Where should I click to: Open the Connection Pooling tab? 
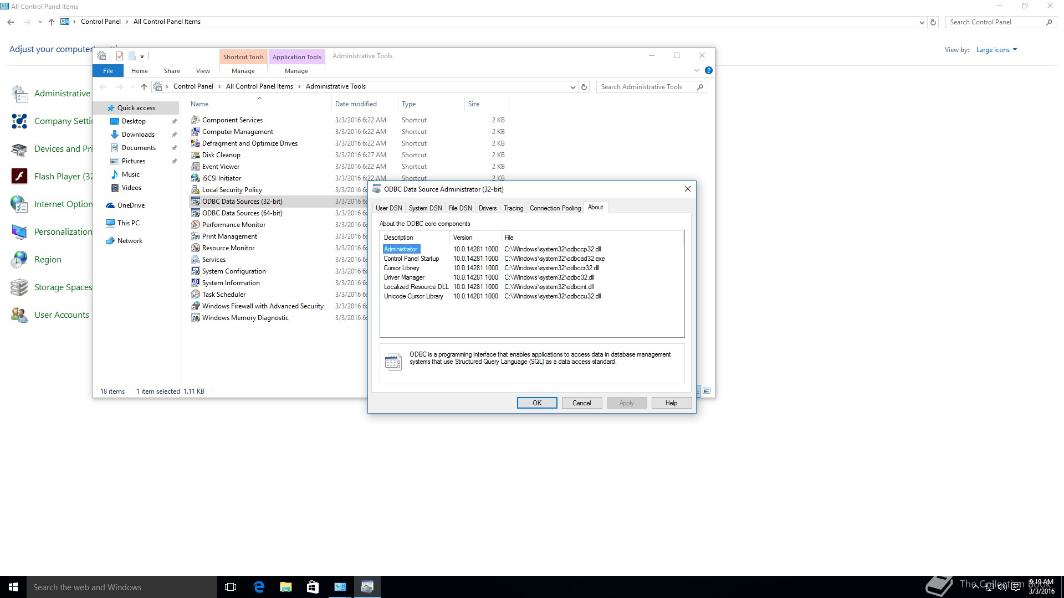(x=555, y=208)
